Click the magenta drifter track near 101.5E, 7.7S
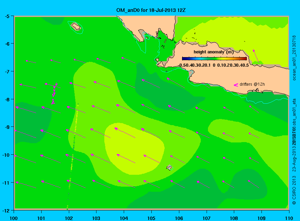The image size is (300, 221). click(54, 93)
